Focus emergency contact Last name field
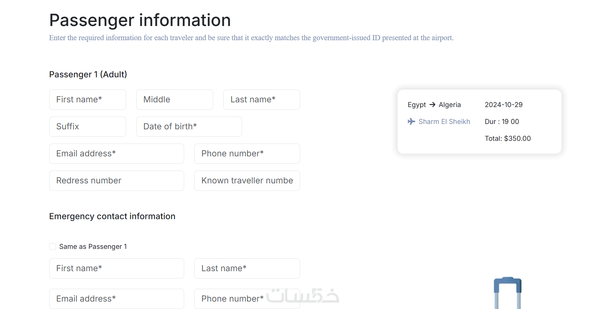The height and width of the screenshot is (309, 606). point(247,268)
